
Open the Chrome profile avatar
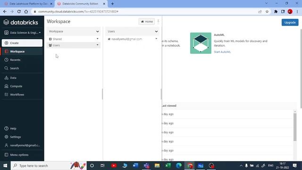click(290, 11)
